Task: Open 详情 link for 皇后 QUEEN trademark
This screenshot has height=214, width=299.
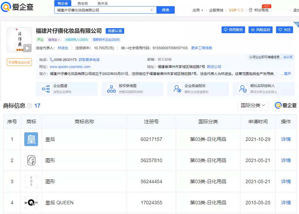Action: click(x=286, y=203)
